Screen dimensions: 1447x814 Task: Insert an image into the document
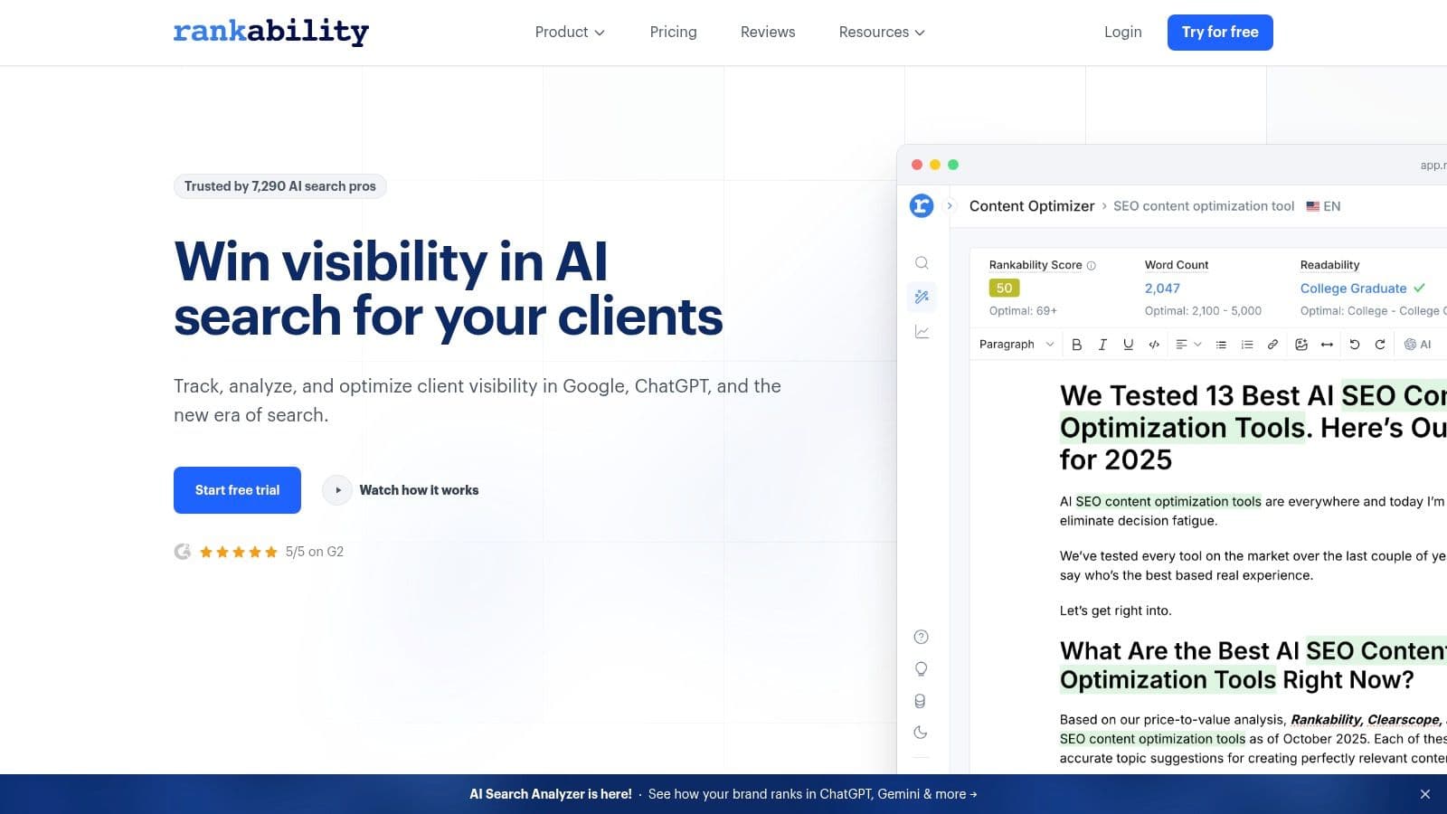(1301, 344)
